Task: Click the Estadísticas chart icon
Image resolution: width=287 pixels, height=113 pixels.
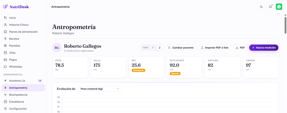Action: coord(5,102)
